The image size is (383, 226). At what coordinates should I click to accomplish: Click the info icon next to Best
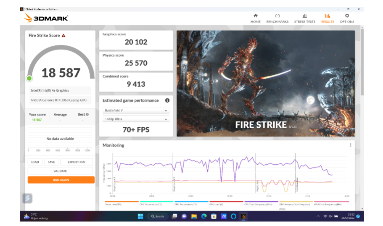[x=87, y=114]
